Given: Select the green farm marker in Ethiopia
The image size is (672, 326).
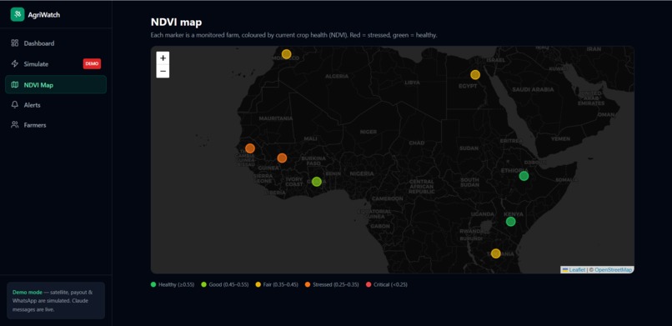Looking at the screenshot, I should (524, 176).
